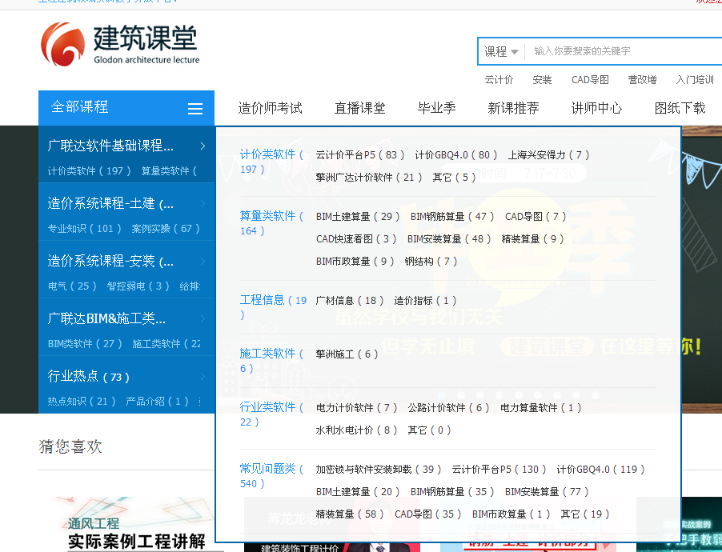Select BIM土建算量 (29) link
This screenshot has height=552, width=722.
(358, 216)
